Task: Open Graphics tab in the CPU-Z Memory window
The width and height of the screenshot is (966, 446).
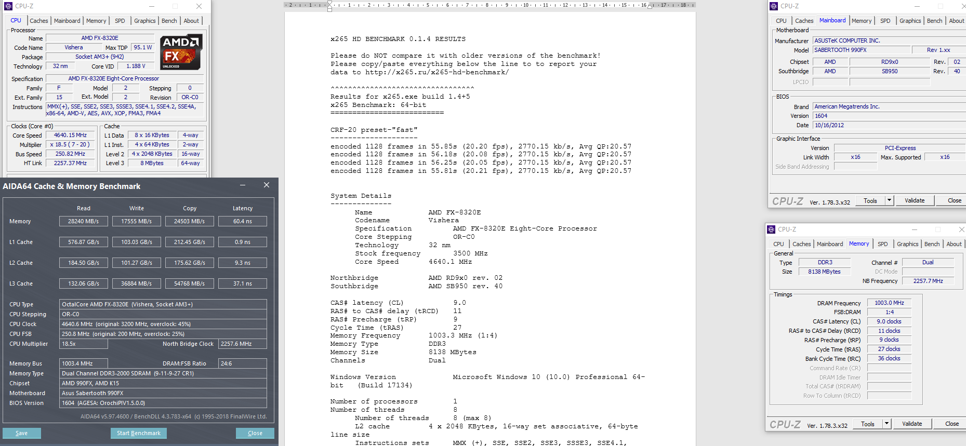Action: [x=908, y=244]
